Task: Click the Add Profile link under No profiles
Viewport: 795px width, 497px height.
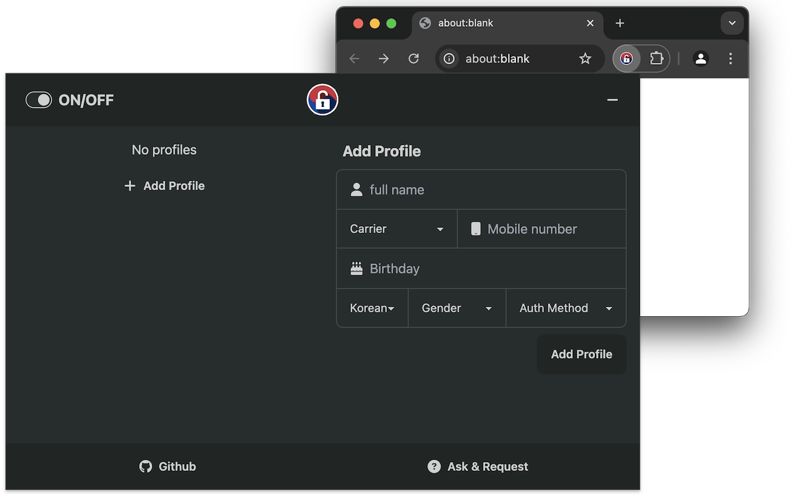Action: [165, 186]
